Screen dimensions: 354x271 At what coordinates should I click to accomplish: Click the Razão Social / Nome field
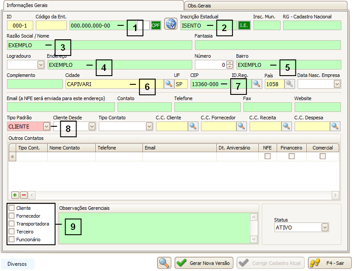[x=100, y=45]
